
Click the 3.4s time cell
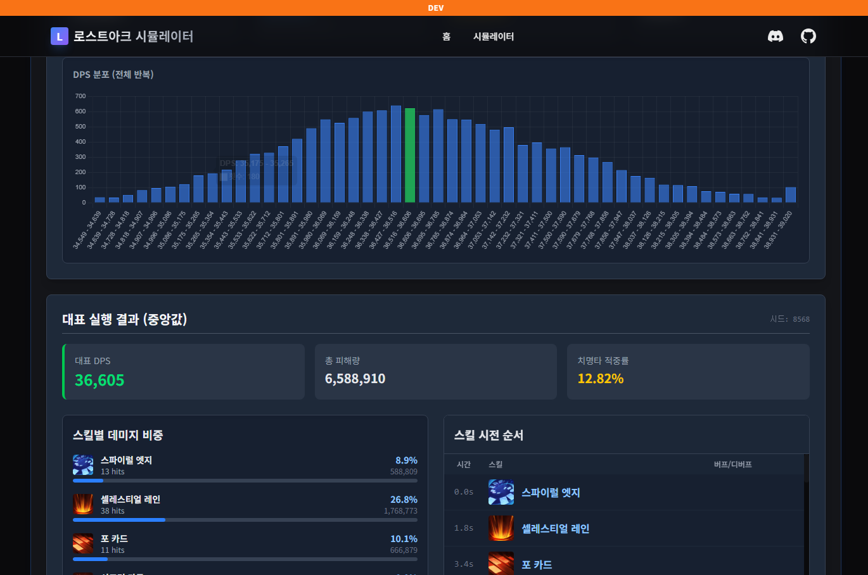[x=464, y=564]
